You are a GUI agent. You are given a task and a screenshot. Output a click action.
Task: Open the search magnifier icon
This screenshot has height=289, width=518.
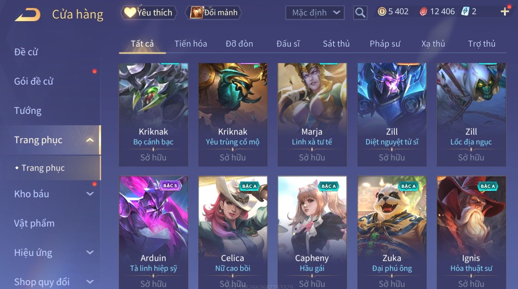click(360, 13)
